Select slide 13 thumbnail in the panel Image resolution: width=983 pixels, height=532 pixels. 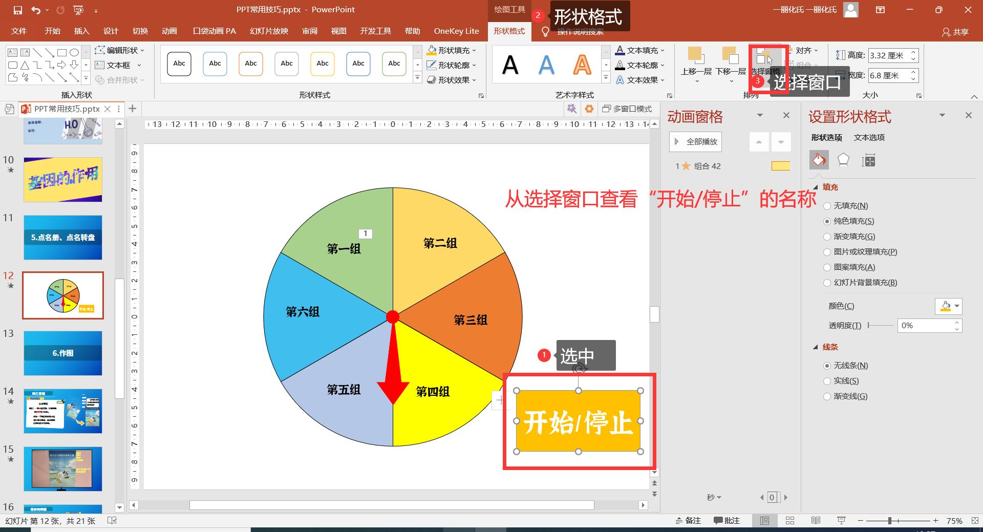(62, 353)
